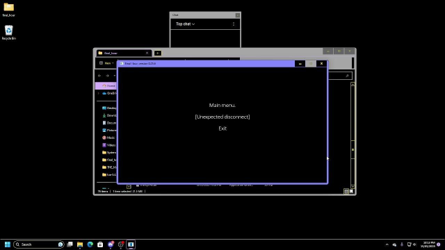Select the final_hour File Explorer tab

point(123,53)
